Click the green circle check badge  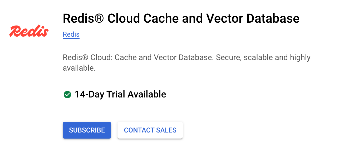(67, 94)
